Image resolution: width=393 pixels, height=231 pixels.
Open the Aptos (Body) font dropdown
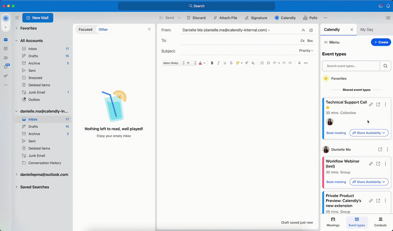click(173, 63)
